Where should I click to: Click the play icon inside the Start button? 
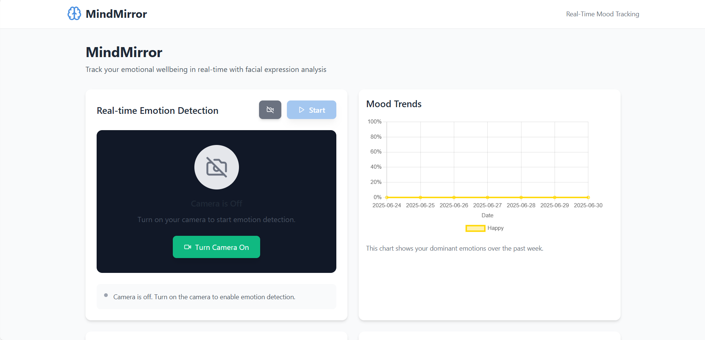301,110
